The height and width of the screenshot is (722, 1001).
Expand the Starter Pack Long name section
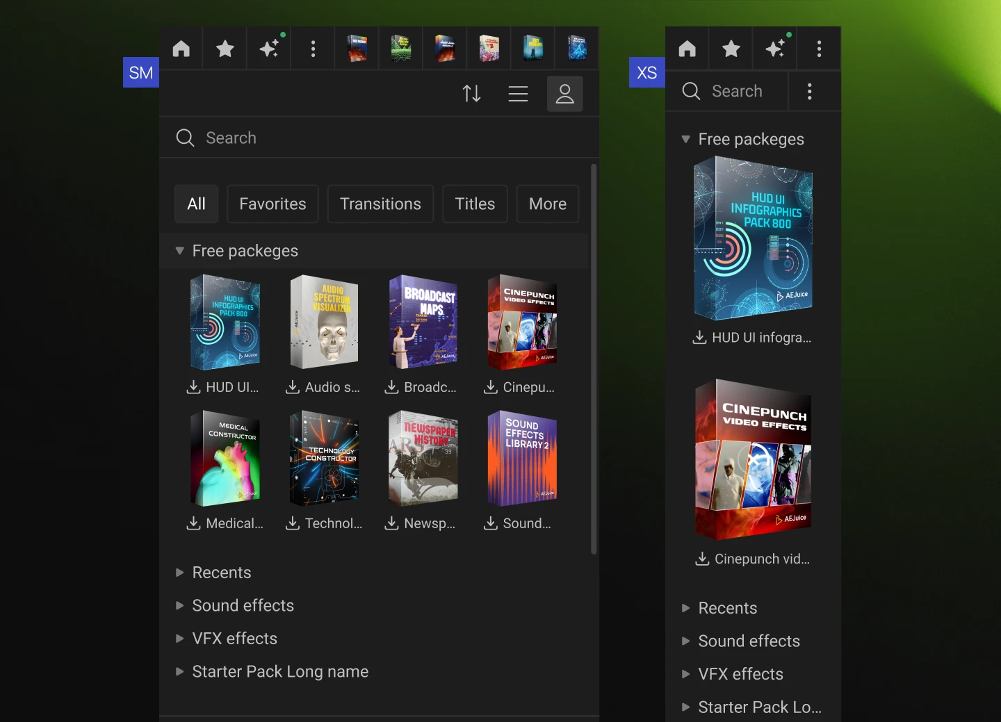click(180, 671)
